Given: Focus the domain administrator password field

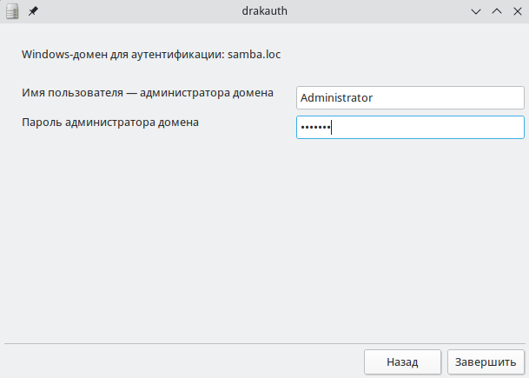Looking at the screenshot, I should click(x=410, y=128).
